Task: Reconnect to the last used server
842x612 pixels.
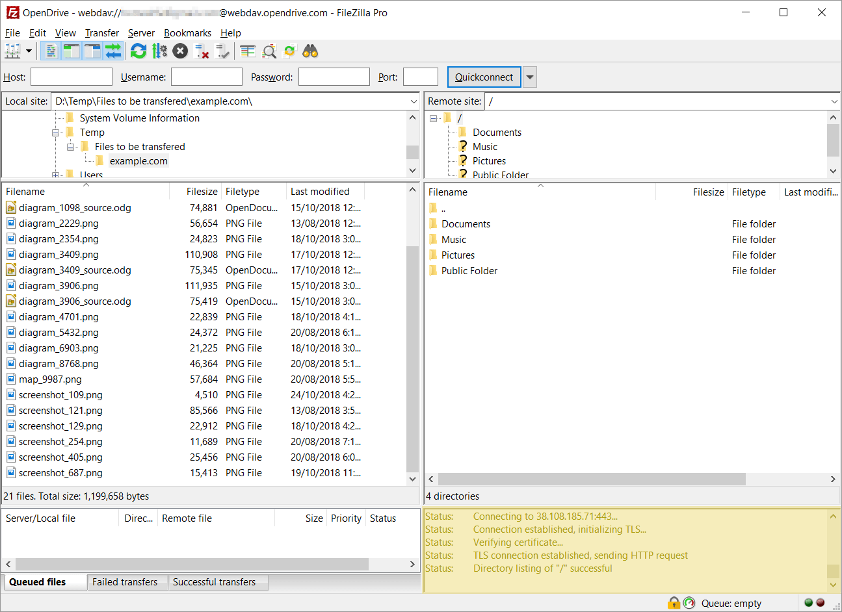Action: 222,51
